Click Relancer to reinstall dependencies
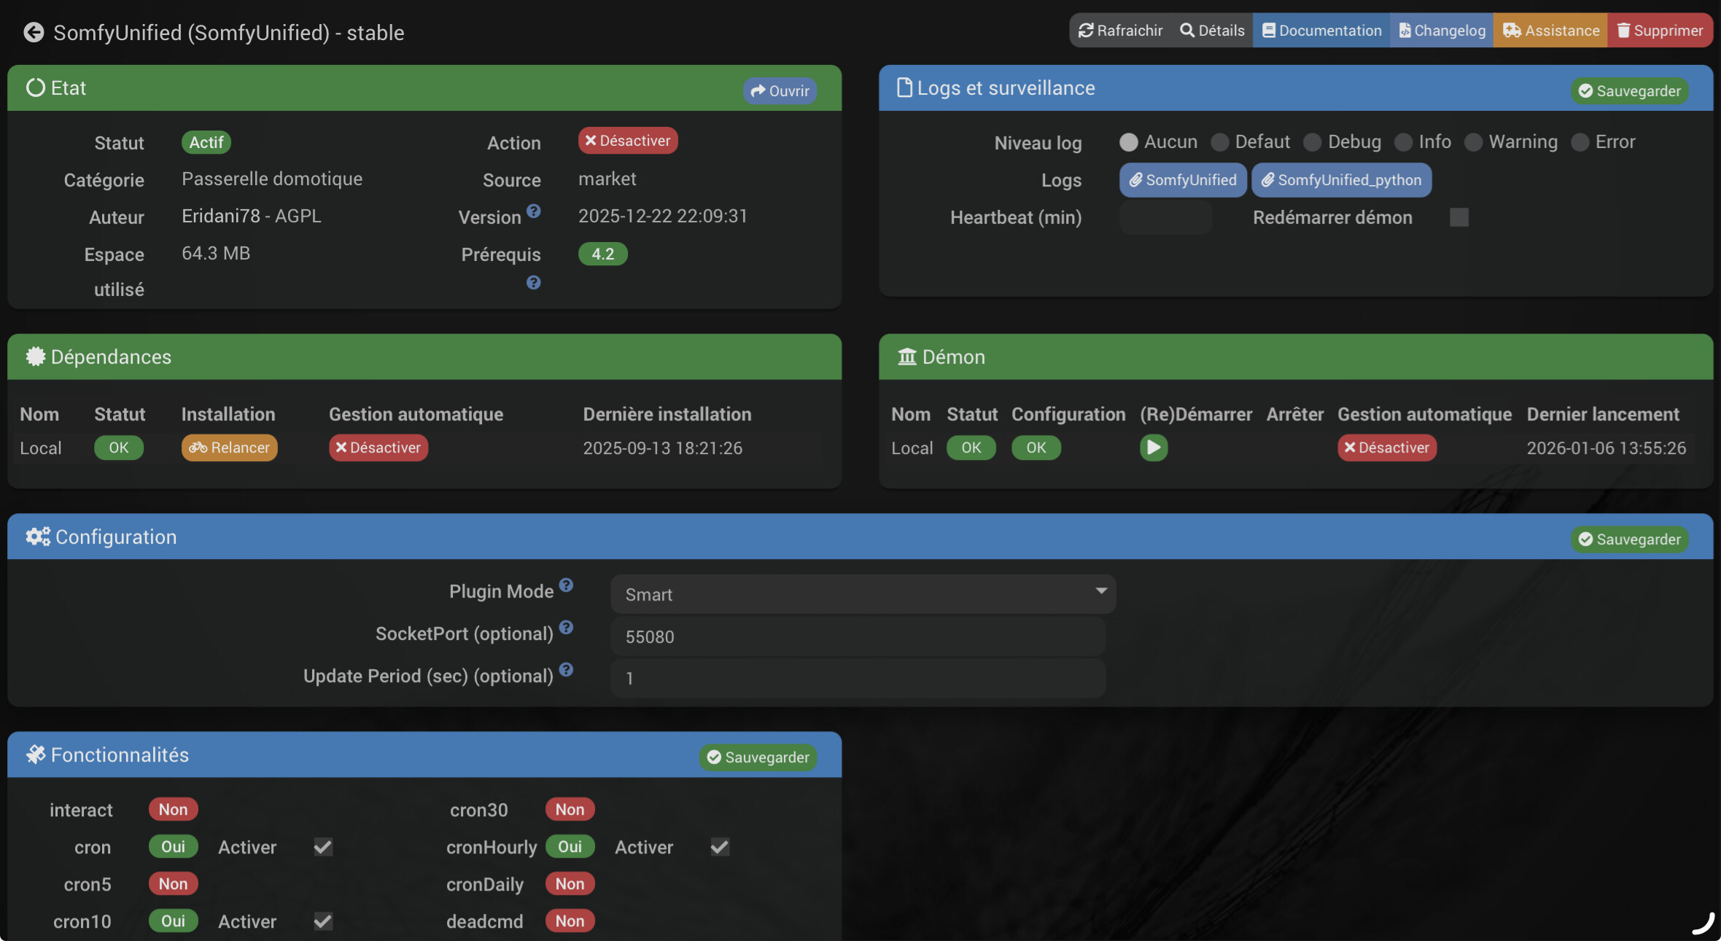The width and height of the screenshot is (1721, 941). pyautogui.click(x=229, y=448)
